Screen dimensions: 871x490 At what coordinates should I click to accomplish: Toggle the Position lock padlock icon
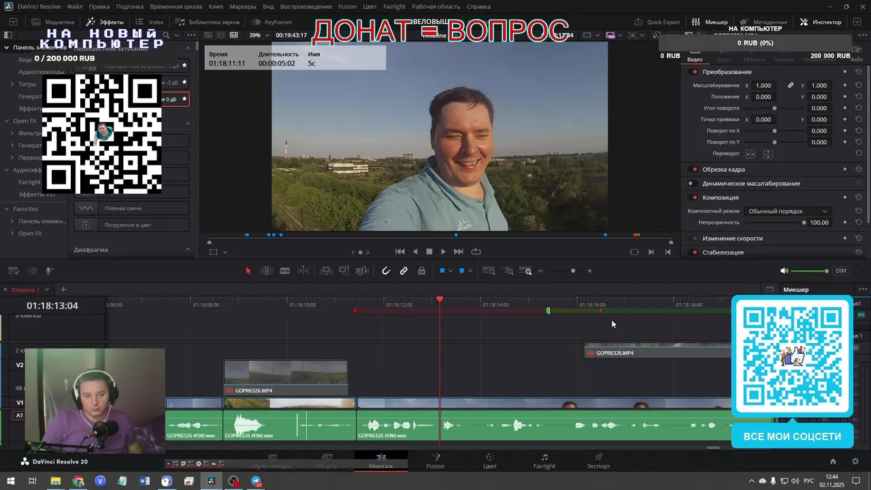coord(422,271)
